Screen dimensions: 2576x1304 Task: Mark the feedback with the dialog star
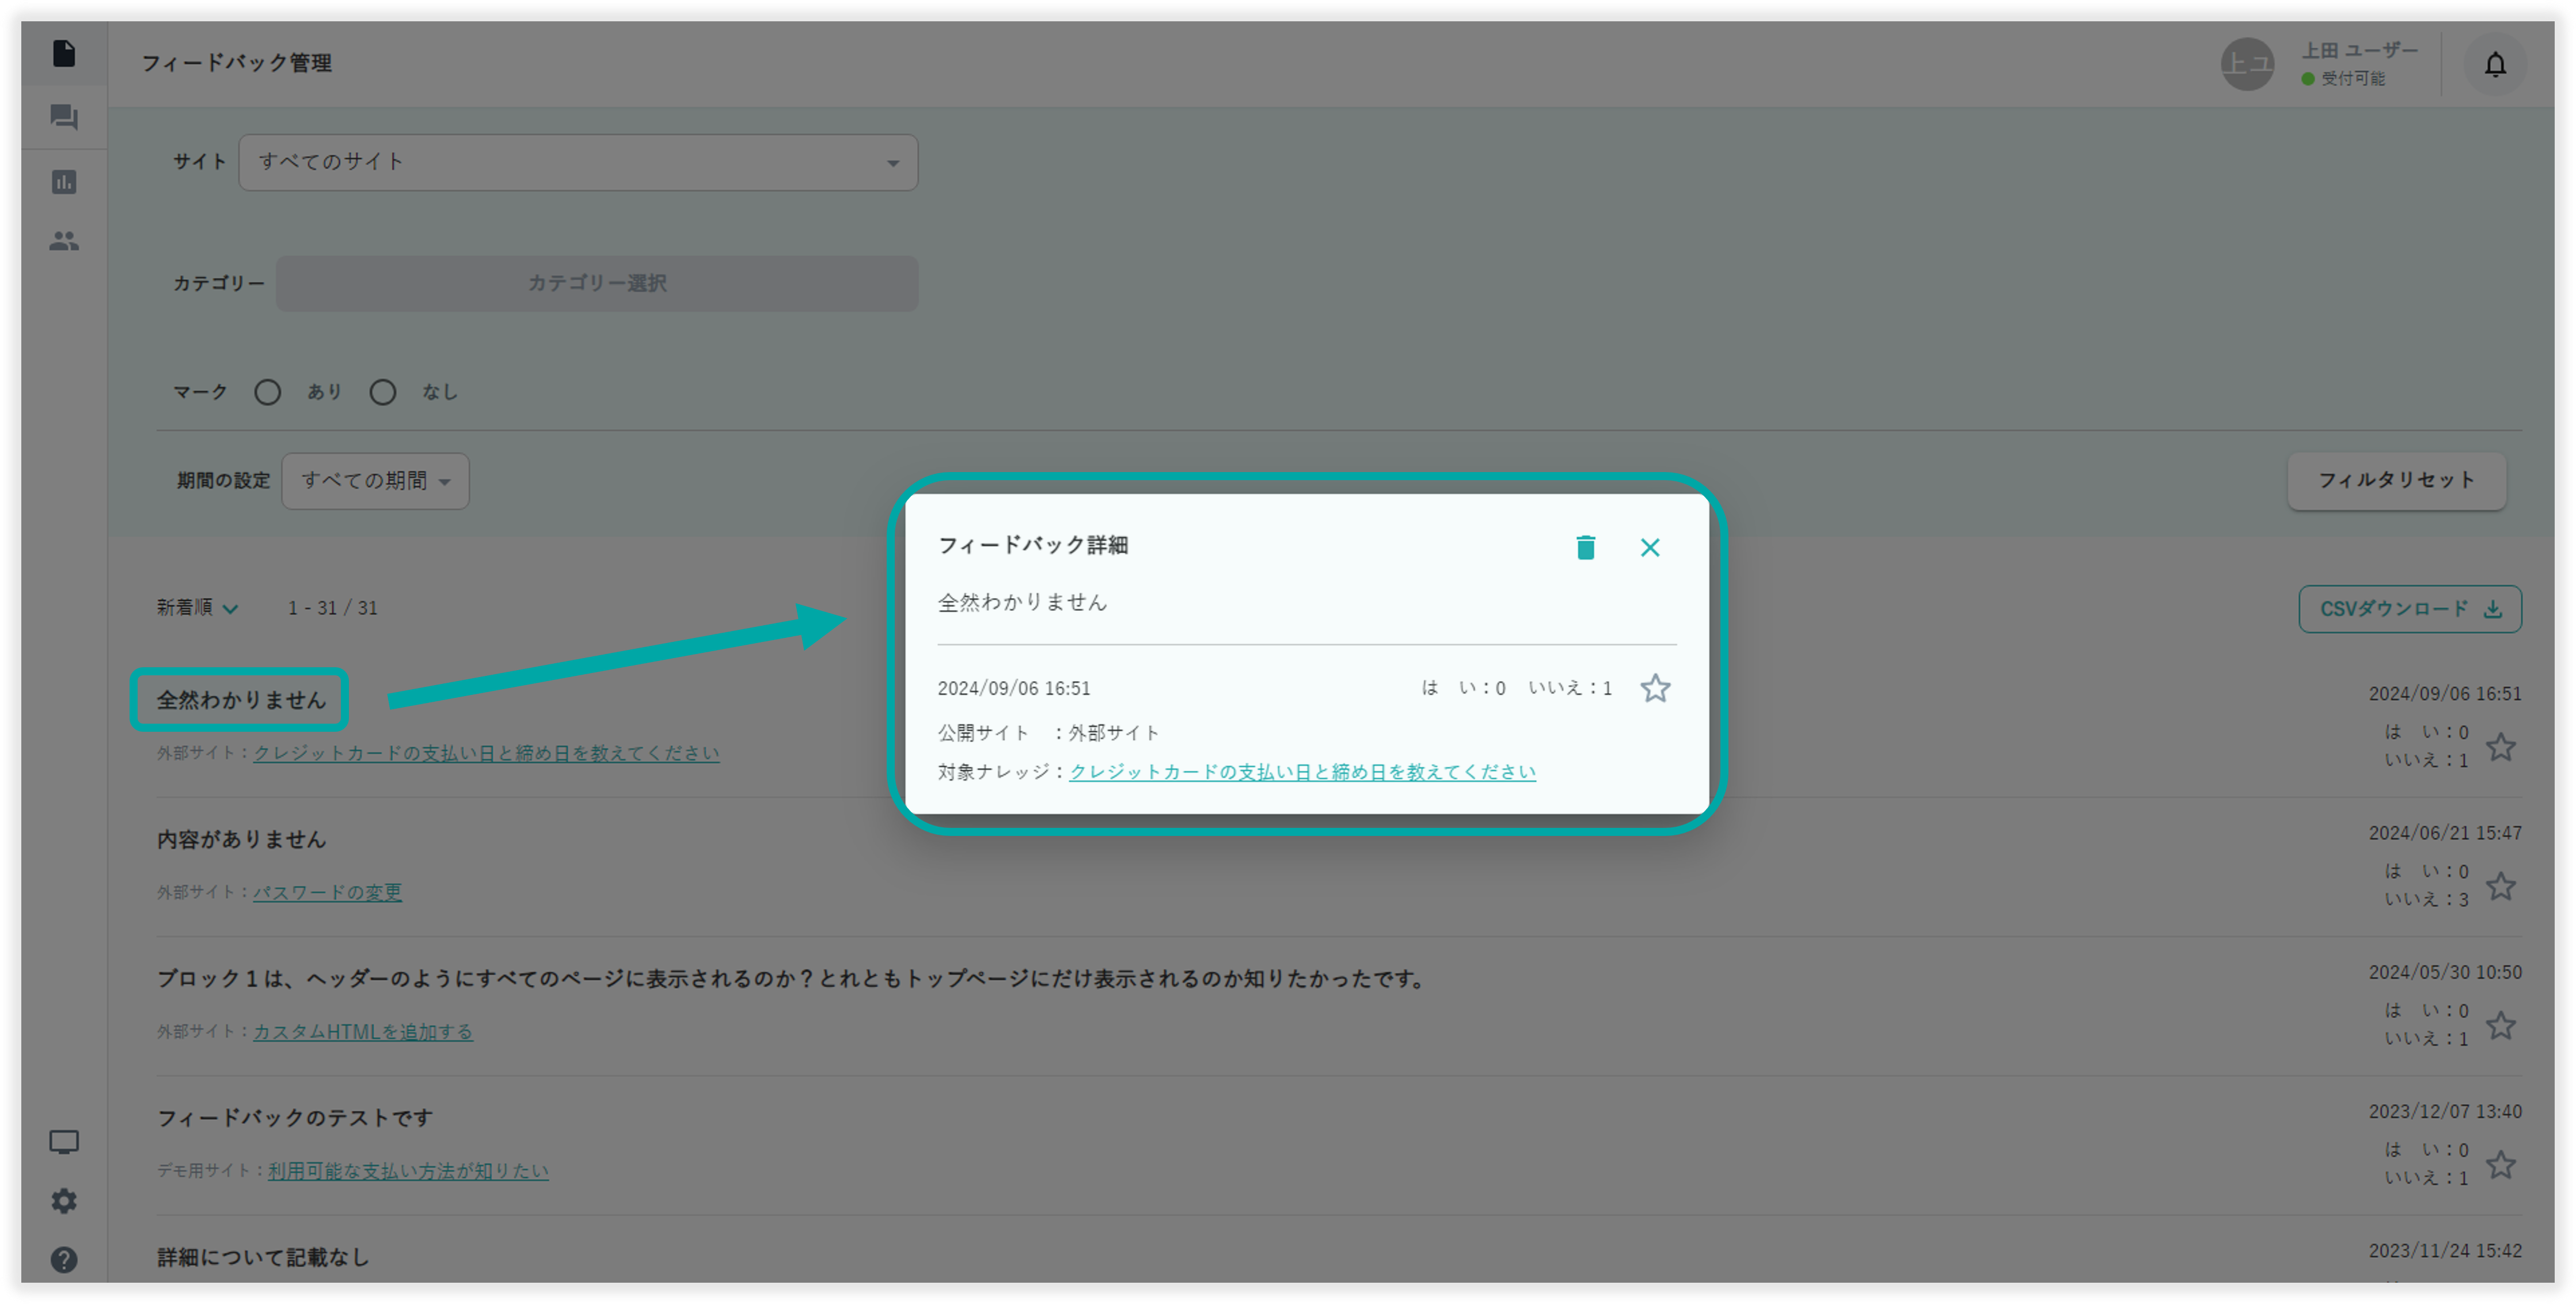coord(1655,688)
